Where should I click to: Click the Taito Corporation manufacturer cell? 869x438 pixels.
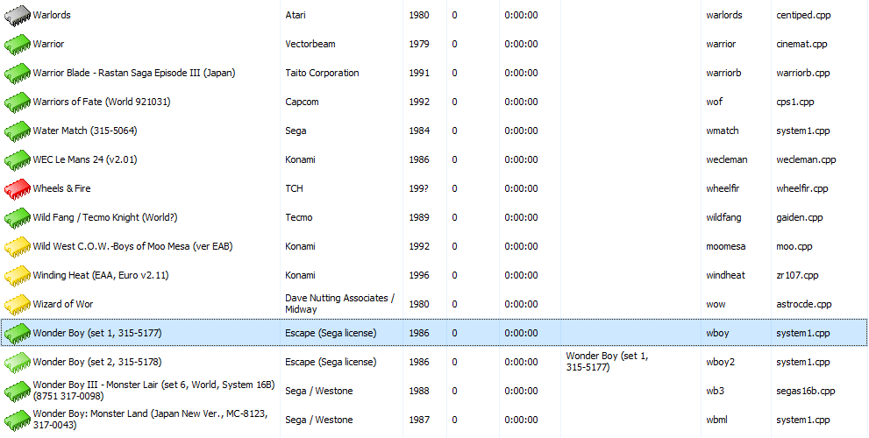coord(322,73)
